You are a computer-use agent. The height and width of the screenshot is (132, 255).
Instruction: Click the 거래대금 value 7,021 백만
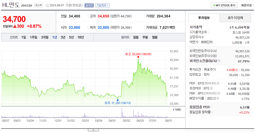pos(167,27)
